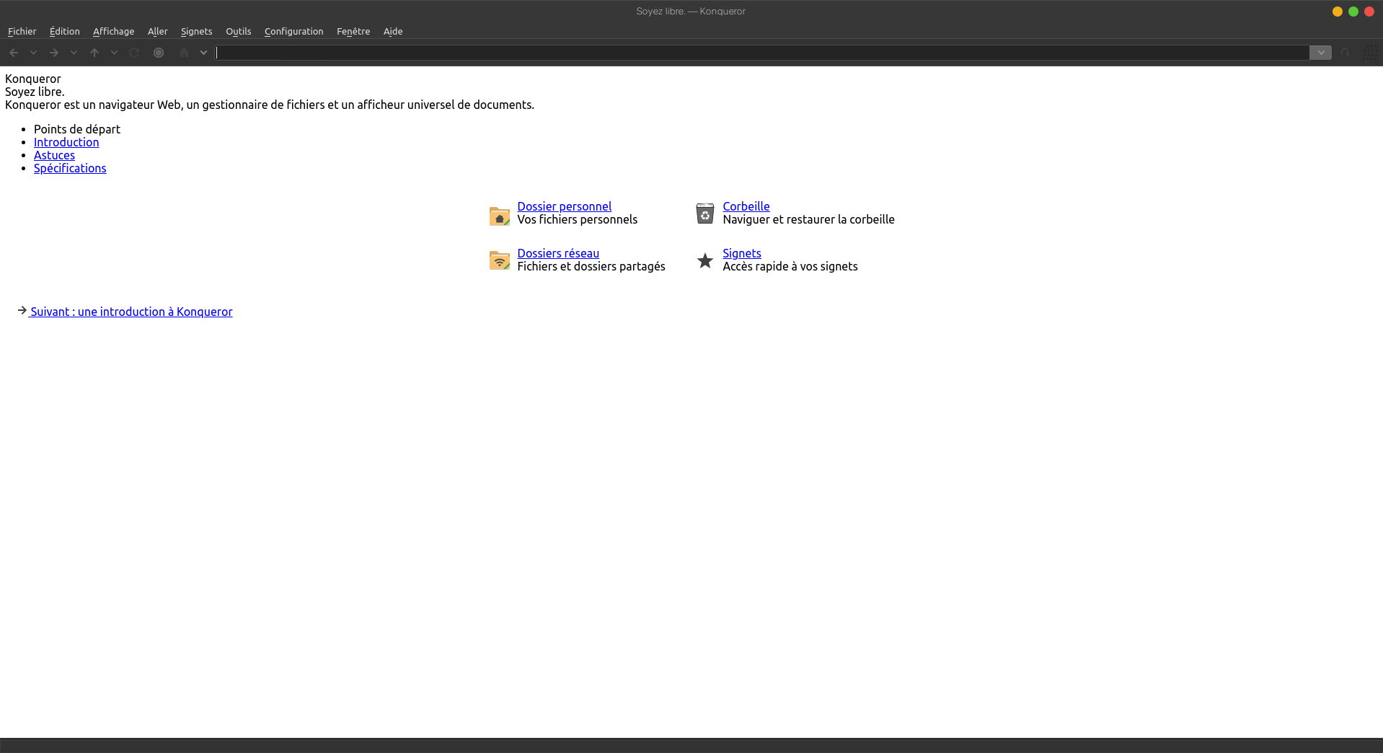1383x753 pixels.
Task: Click the Forward navigation arrow
Action: click(54, 53)
